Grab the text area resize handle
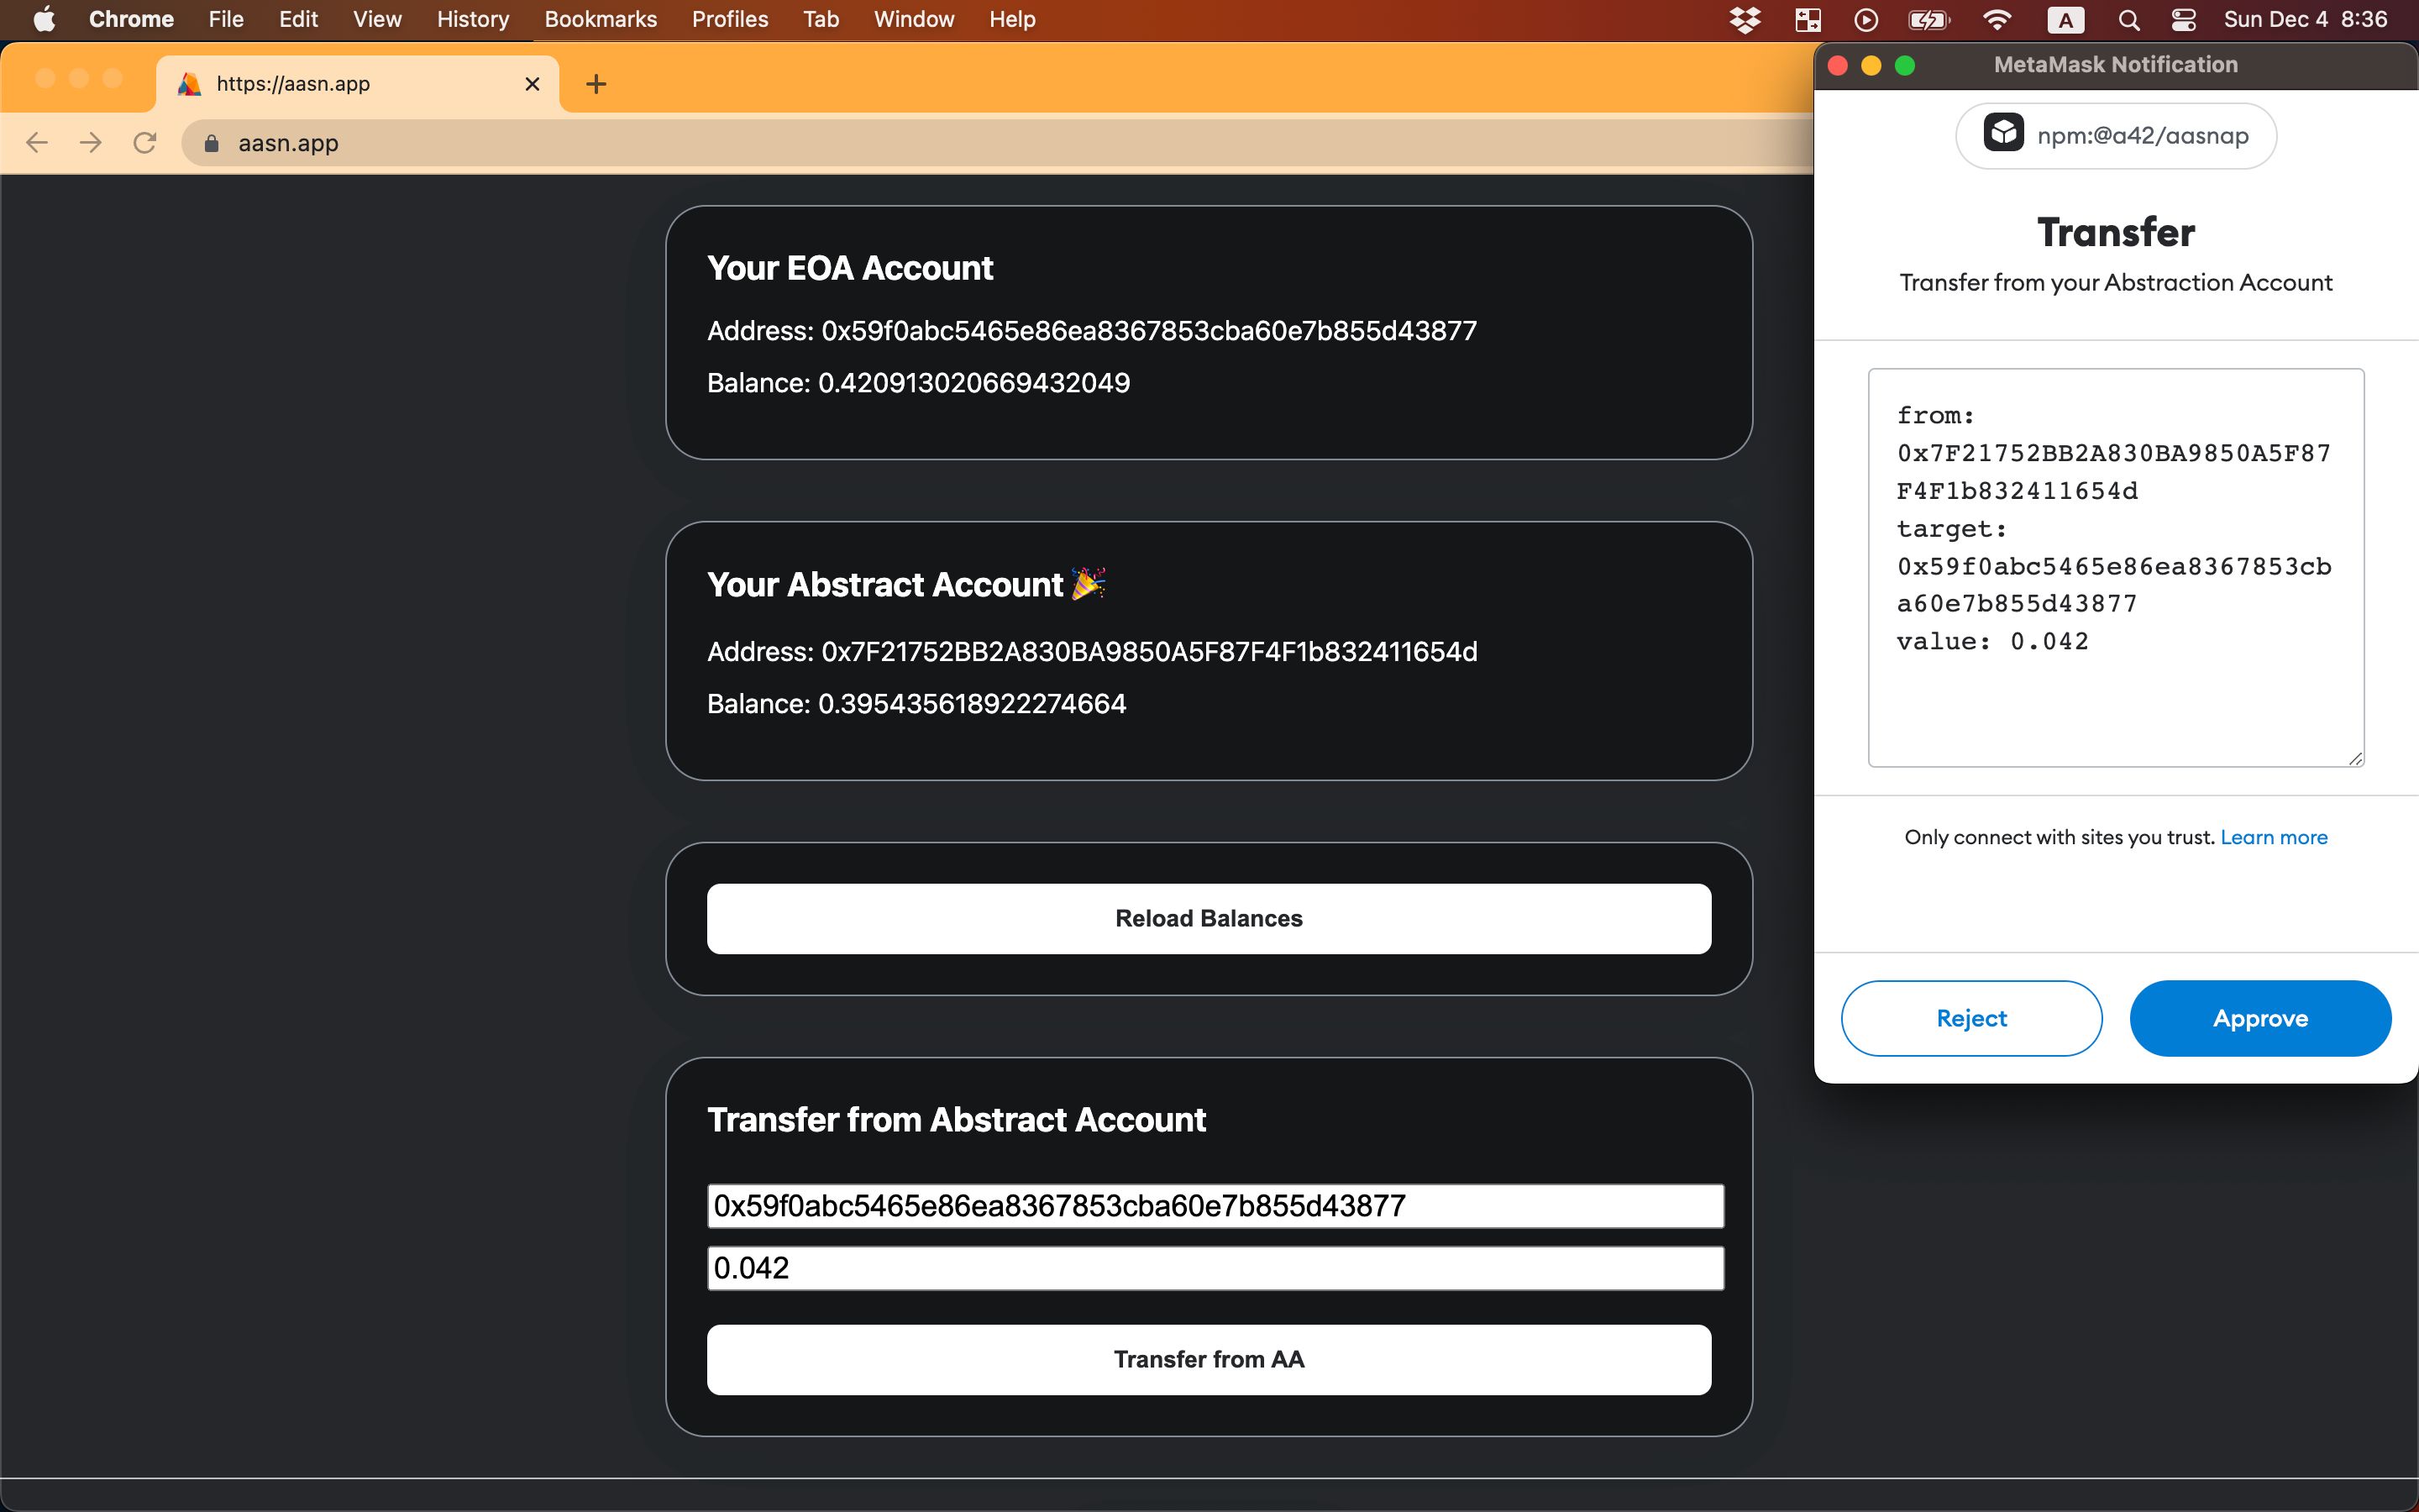The image size is (2419, 1512). [x=2356, y=759]
